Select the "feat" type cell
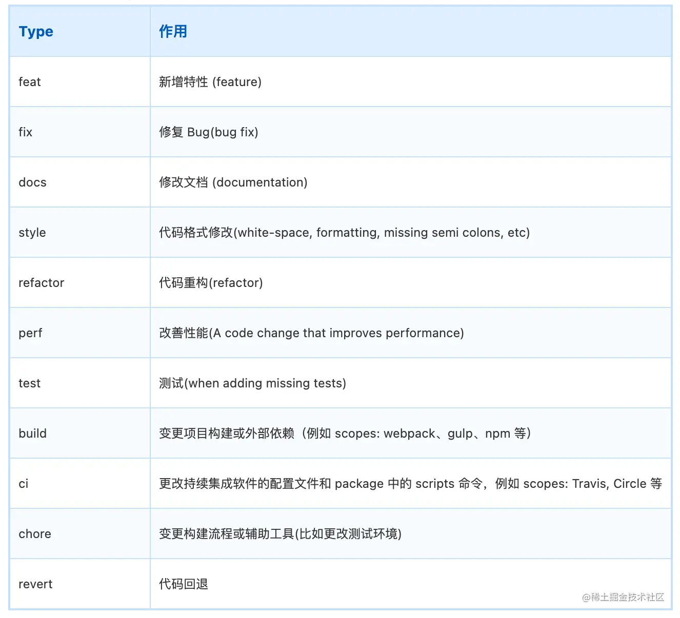 point(80,82)
